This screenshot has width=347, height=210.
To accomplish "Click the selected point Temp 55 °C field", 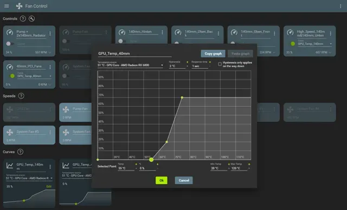I will tap(126, 168).
